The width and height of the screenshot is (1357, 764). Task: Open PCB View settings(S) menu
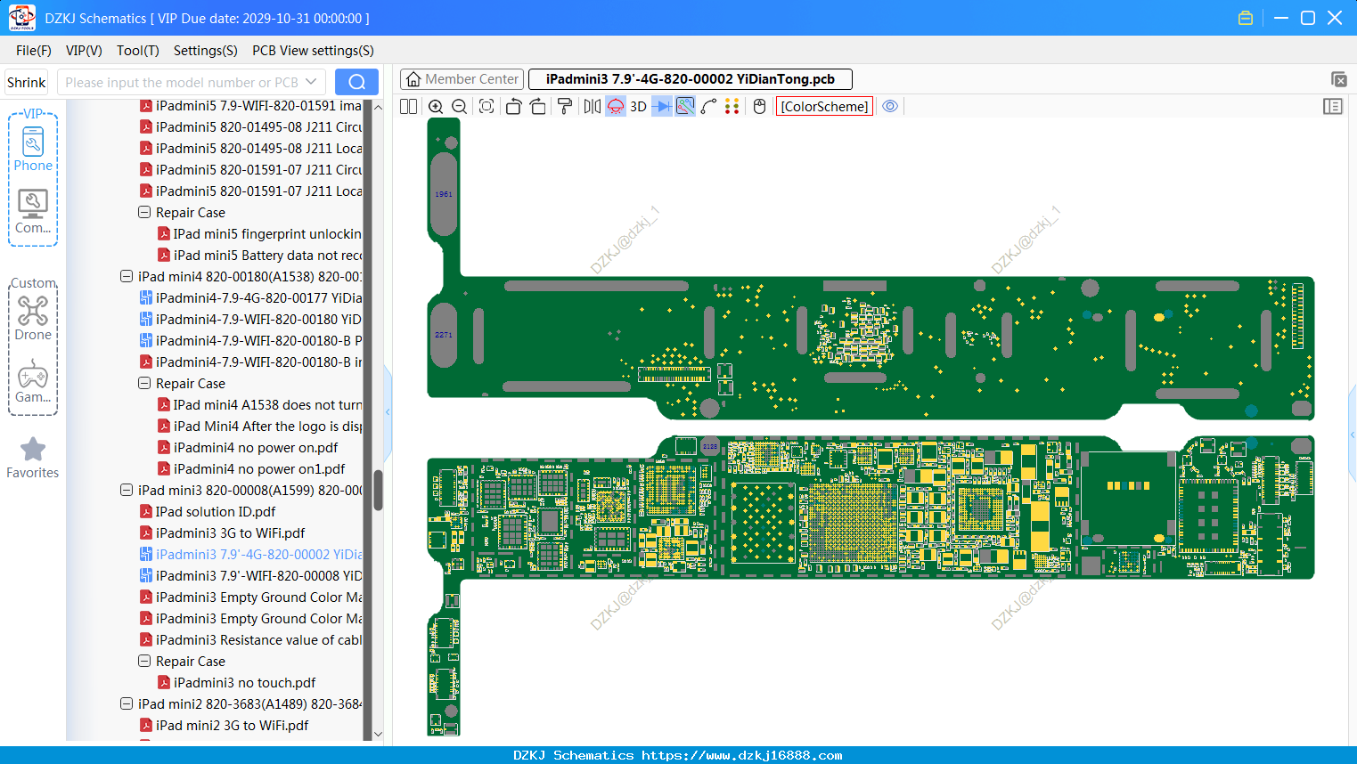tap(313, 51)
